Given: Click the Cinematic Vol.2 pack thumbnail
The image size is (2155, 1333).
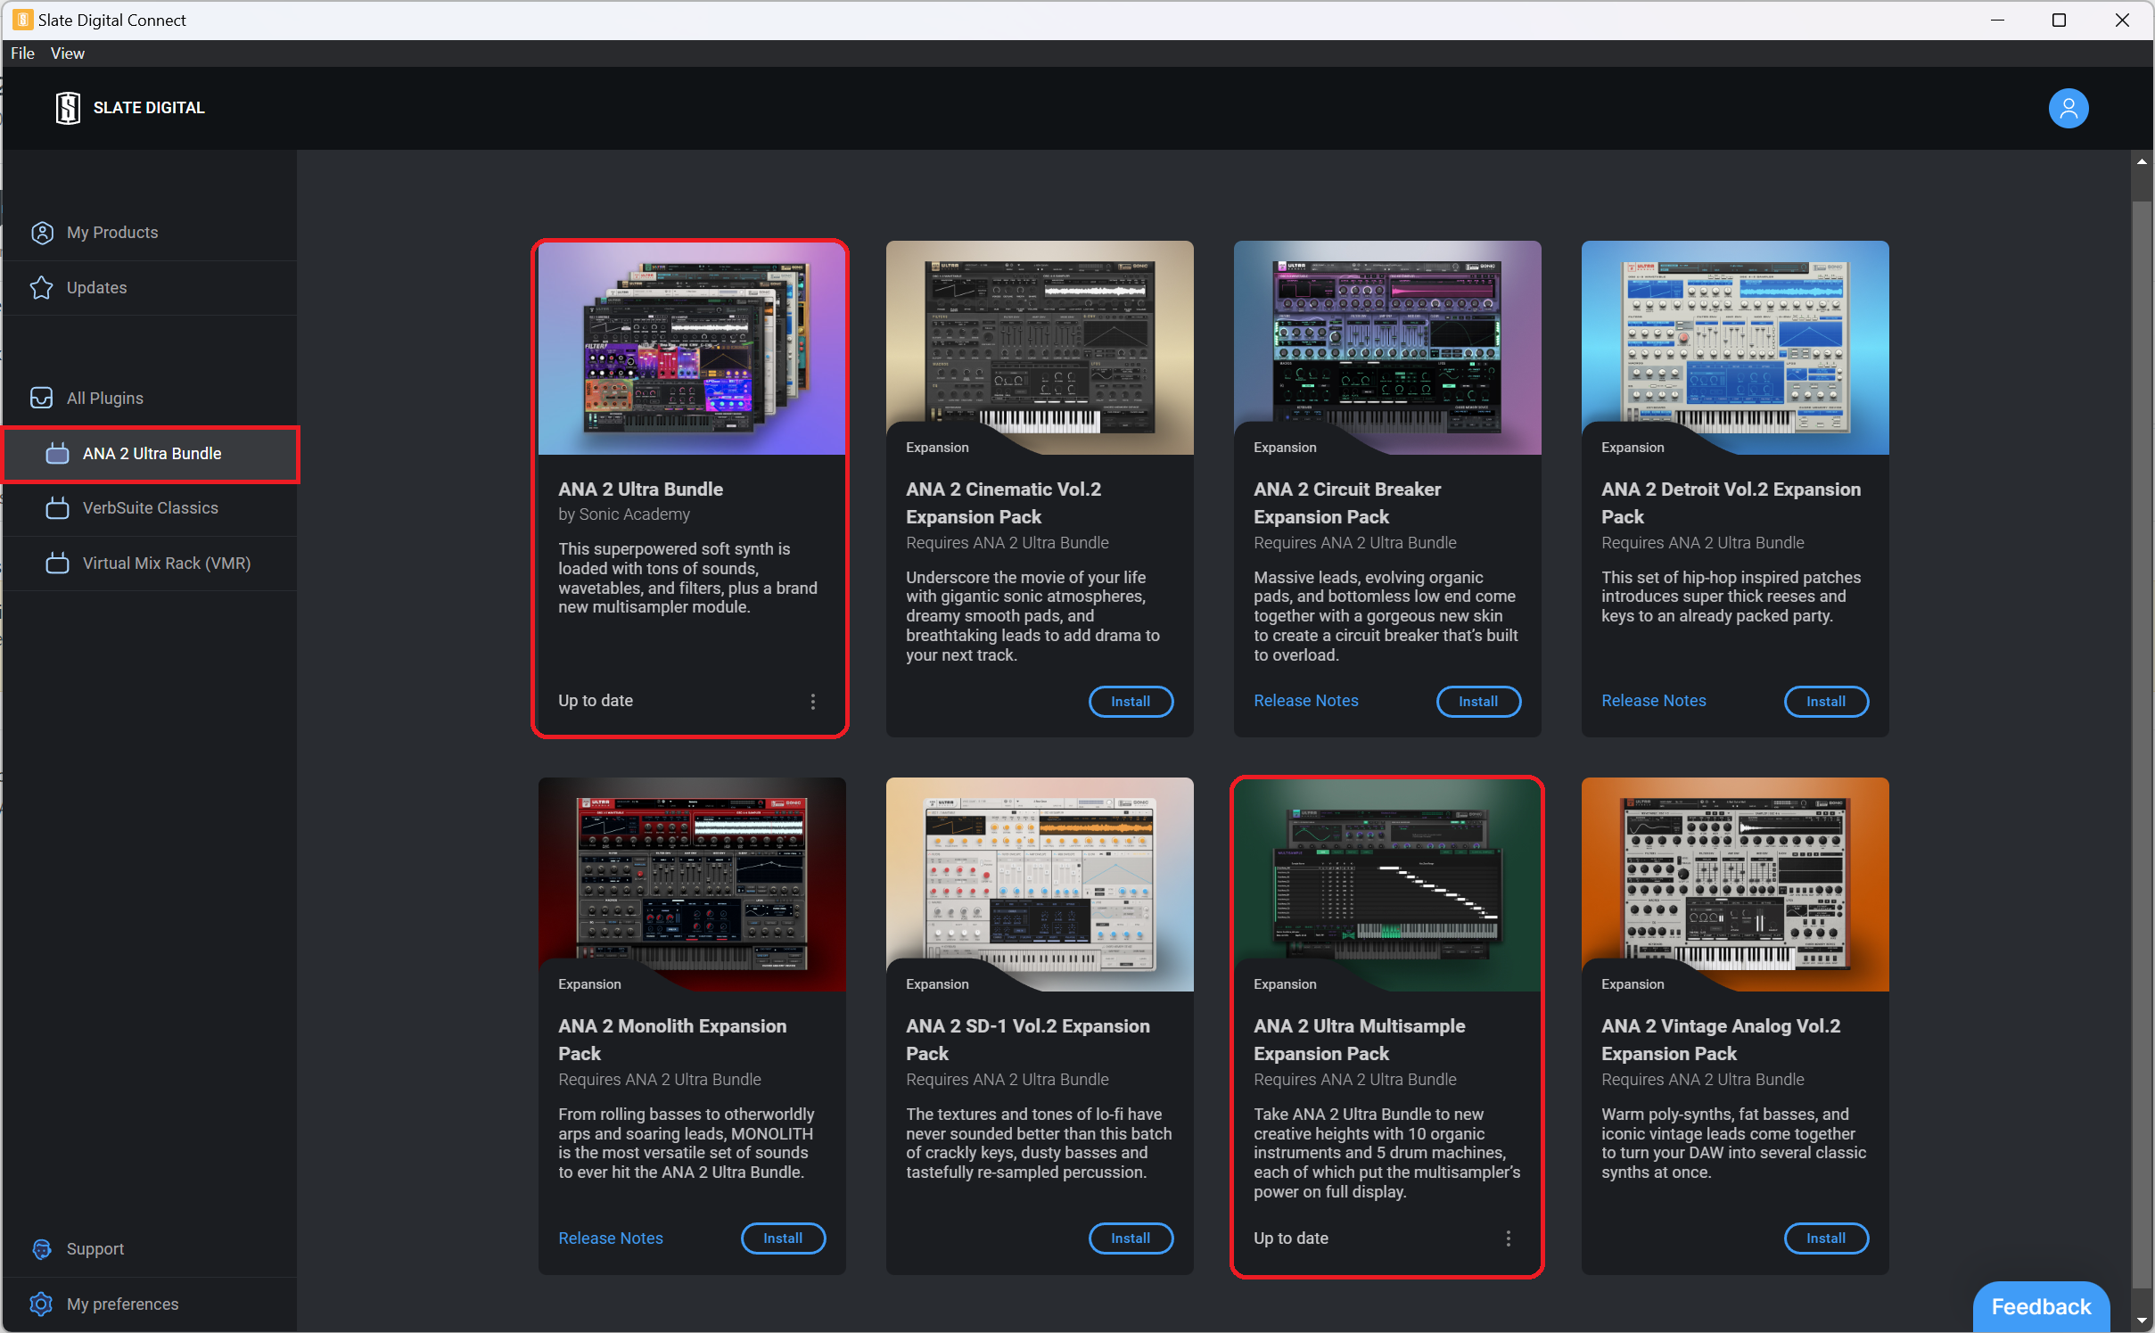Looking at the screenshot, I should (1040, 348).
